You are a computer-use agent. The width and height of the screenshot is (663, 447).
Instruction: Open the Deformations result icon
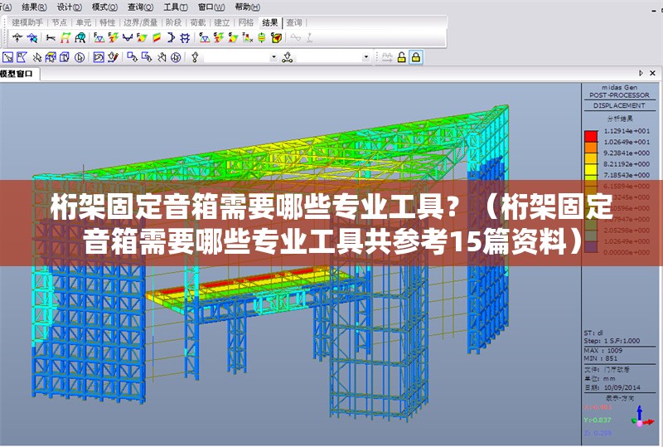click(51, 37)
